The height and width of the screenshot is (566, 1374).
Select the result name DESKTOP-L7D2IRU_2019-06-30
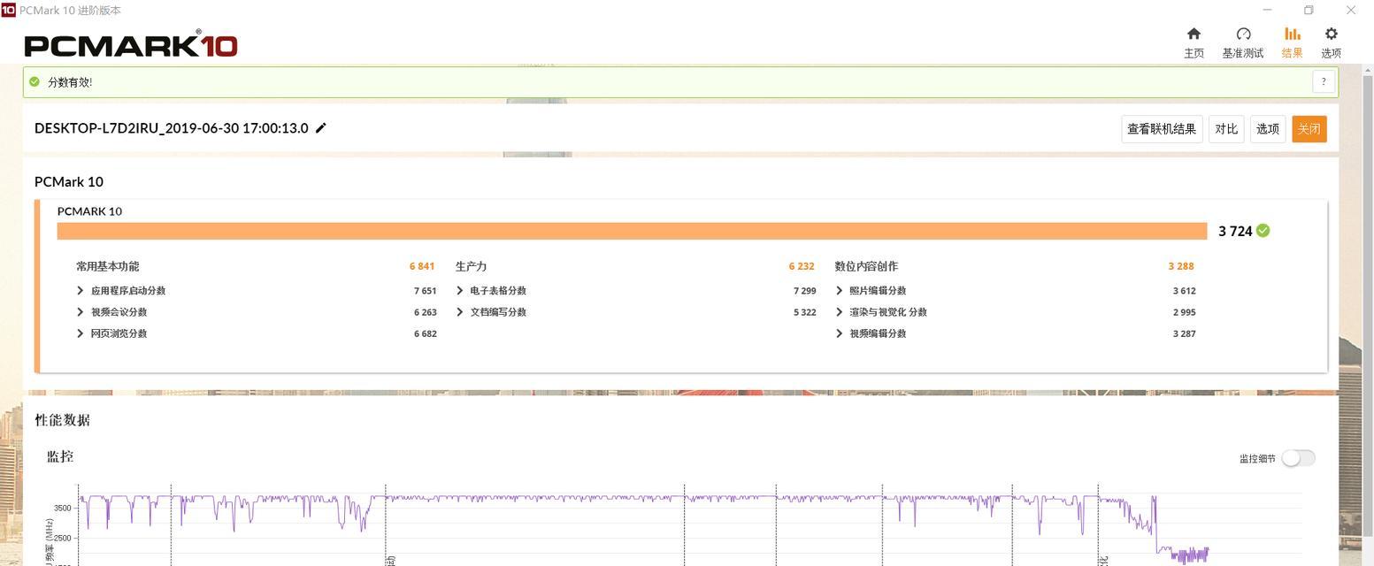[172, 128]
